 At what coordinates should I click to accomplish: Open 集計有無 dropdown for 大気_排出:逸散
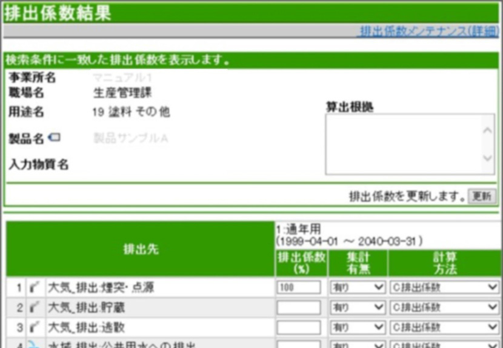358,327
